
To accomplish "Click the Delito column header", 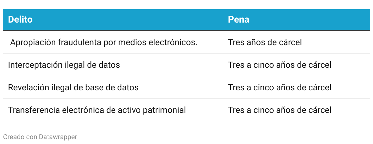I will tap(20, 20).
